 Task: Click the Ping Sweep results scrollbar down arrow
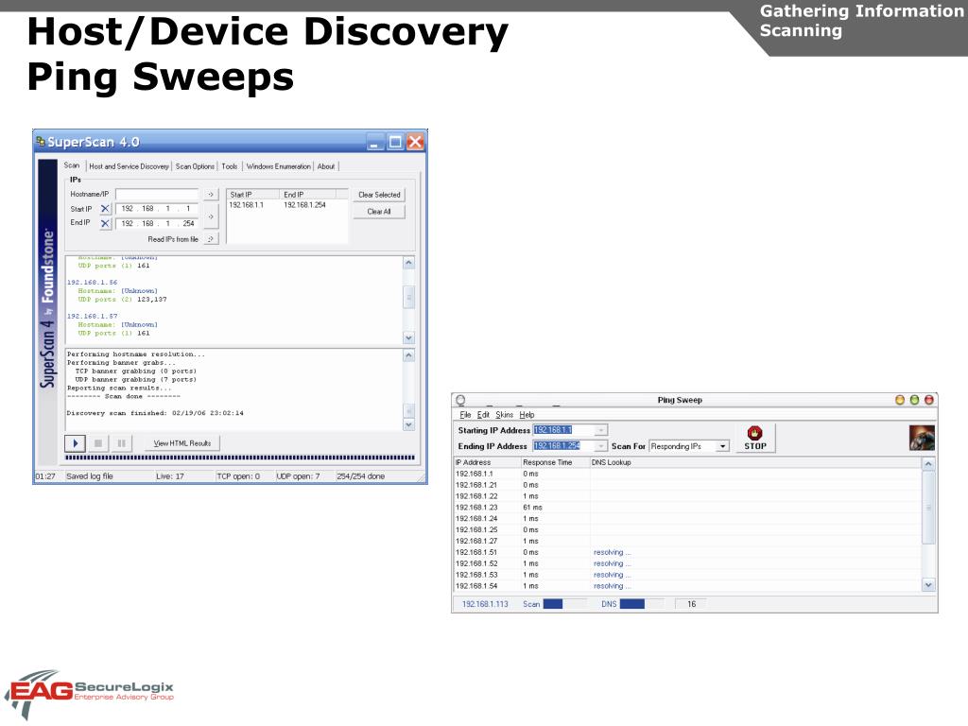928,584
